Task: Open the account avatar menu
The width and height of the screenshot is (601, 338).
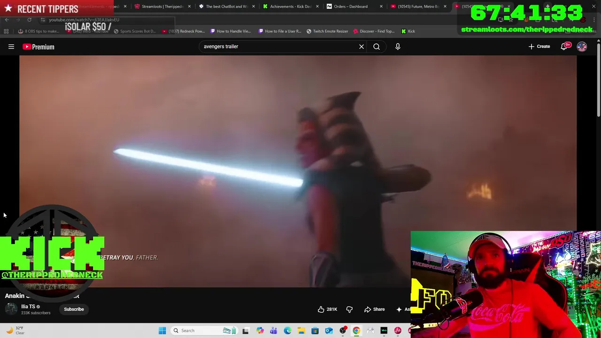Action: pos(582,46)
